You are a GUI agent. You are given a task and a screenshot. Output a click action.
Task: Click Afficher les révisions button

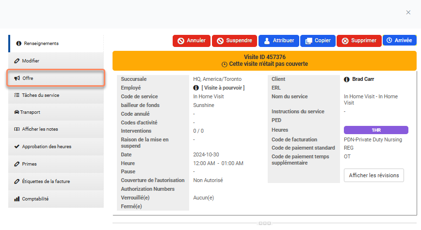point(373,175)
